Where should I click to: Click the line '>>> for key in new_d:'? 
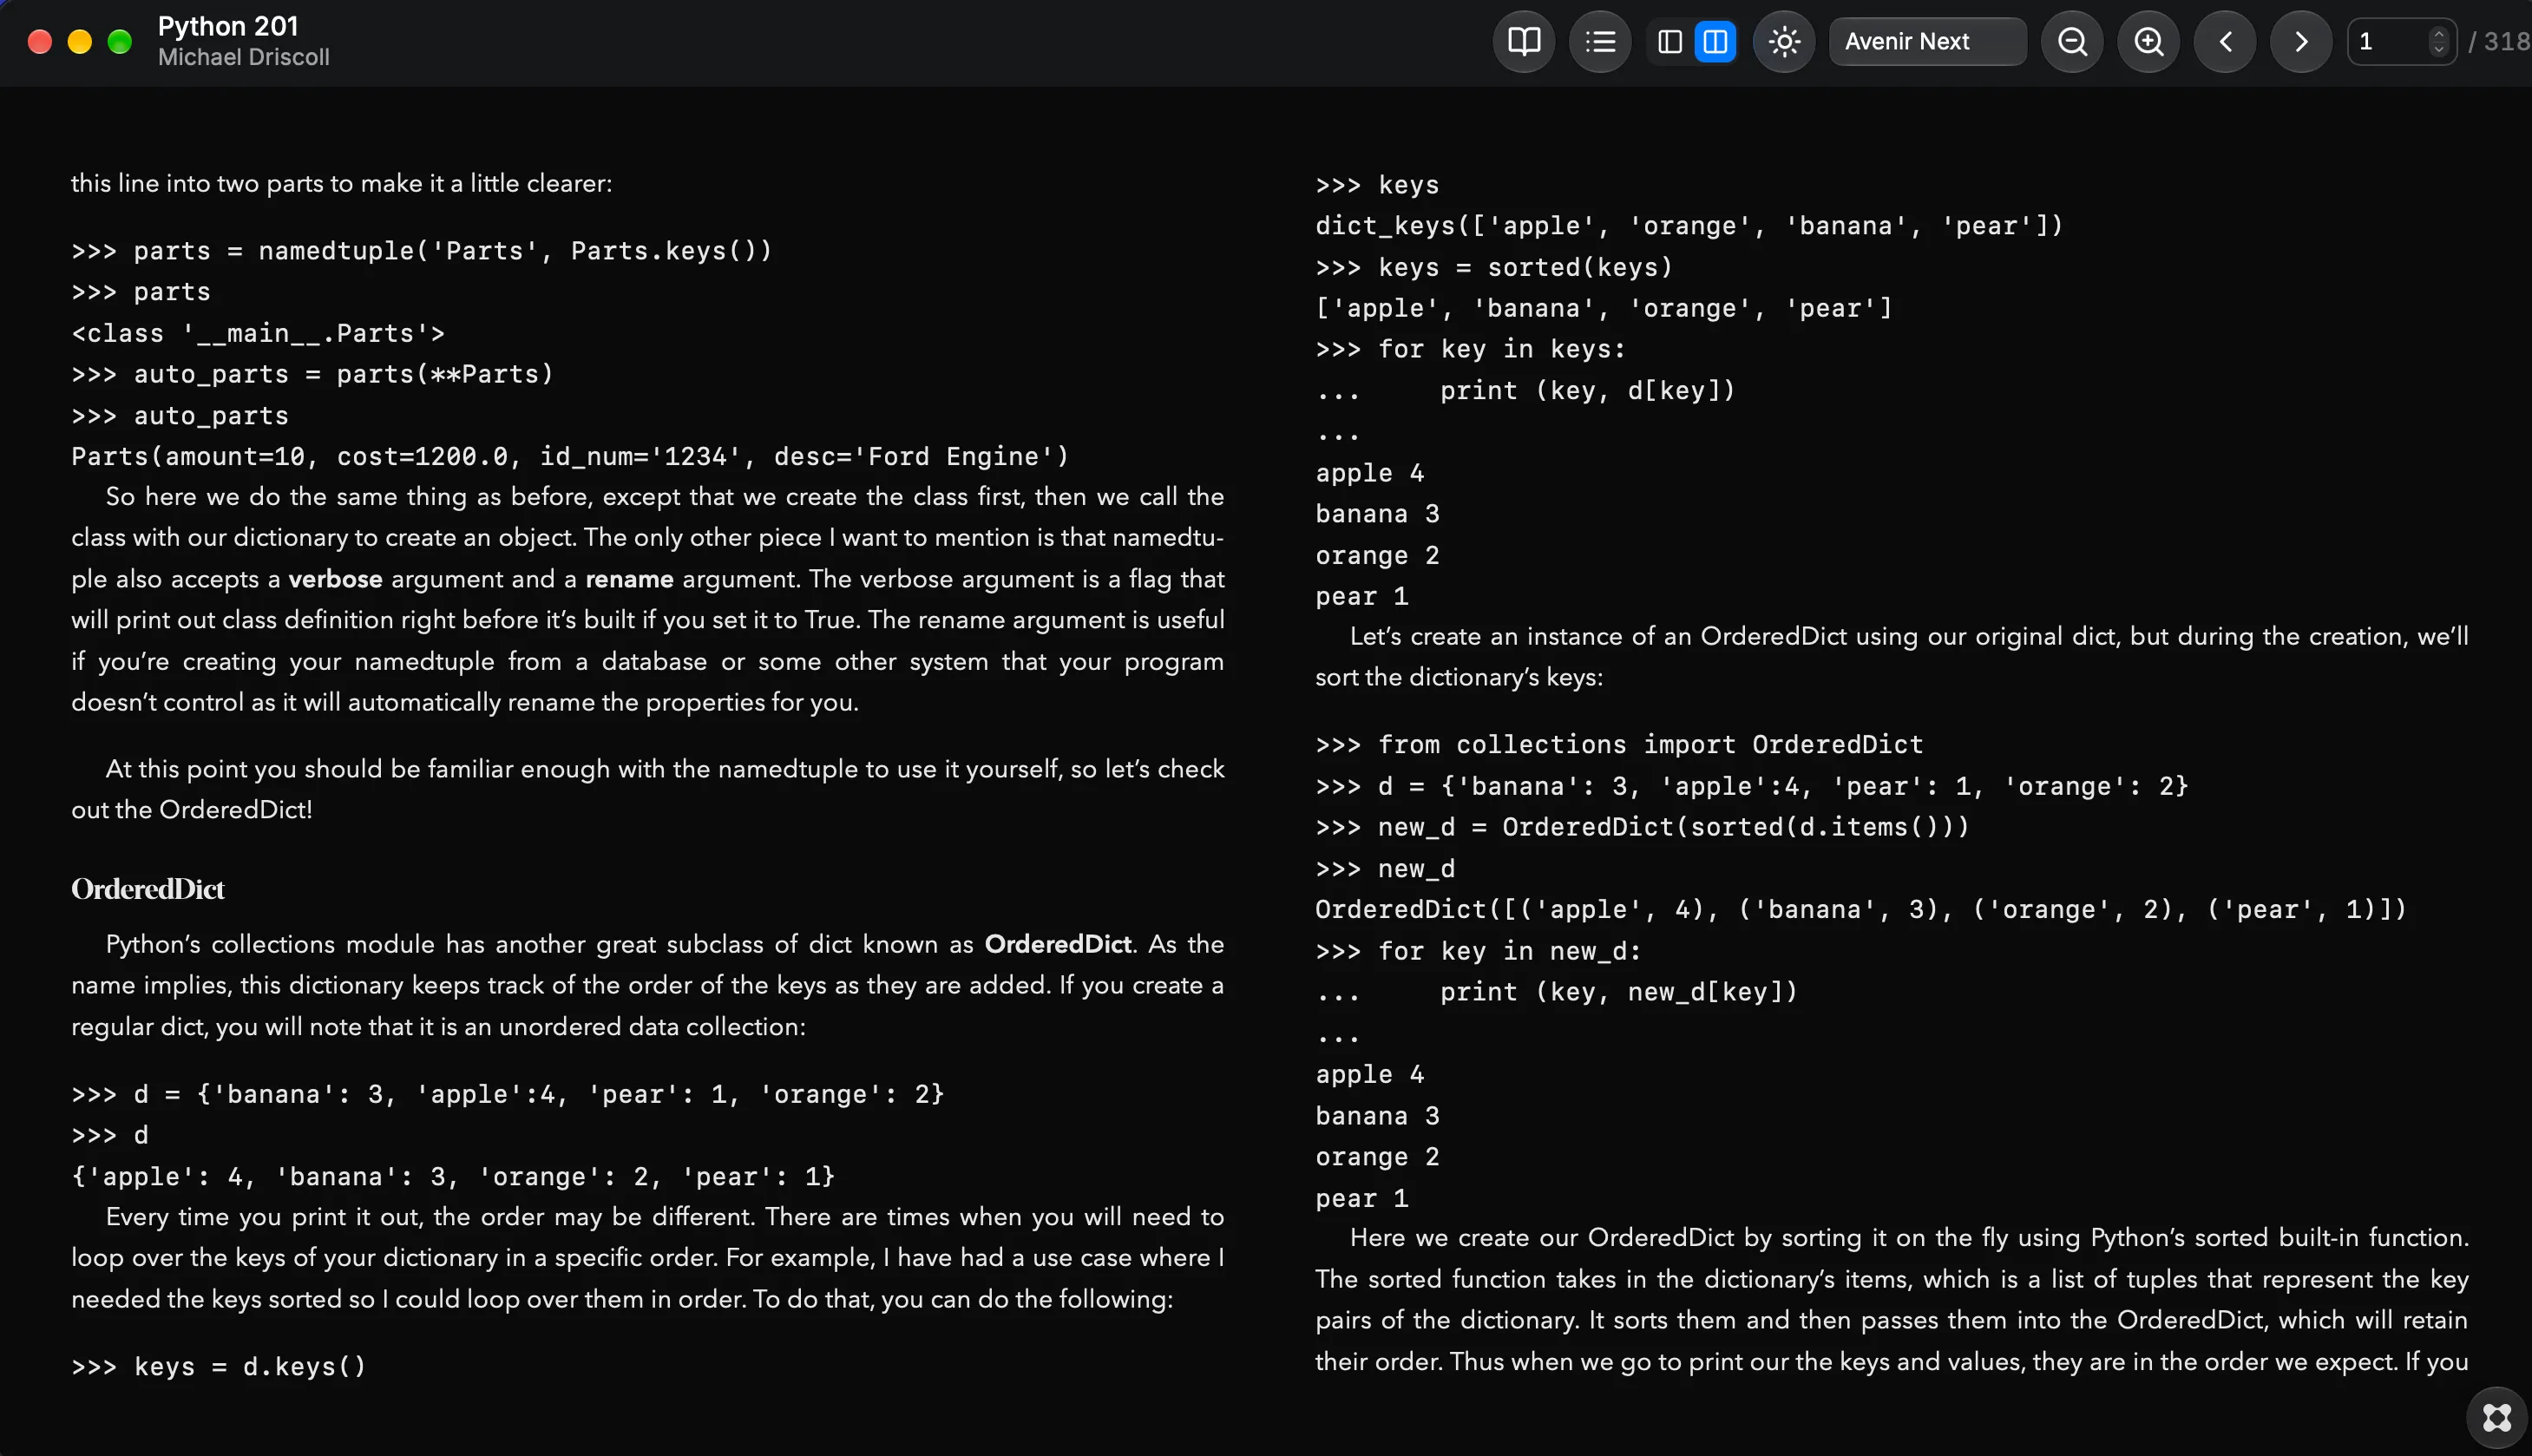pyautogui.click(x=1478, y=951)
